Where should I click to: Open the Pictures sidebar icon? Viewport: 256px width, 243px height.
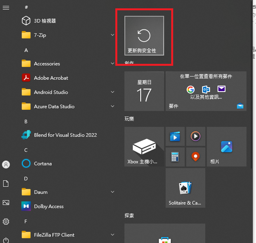pyautogui.click(x=6, y=203)
